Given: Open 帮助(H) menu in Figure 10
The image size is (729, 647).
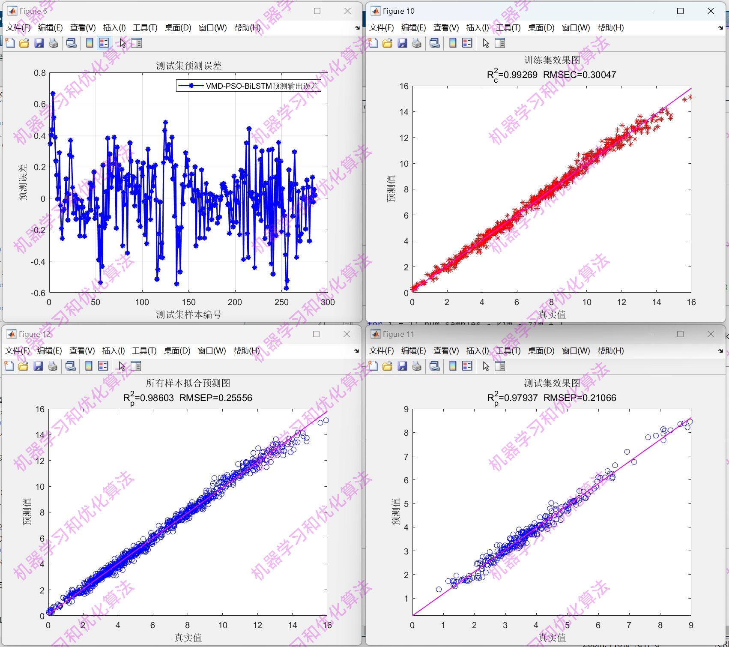Looking at the screenshot, I should (611, 27).
